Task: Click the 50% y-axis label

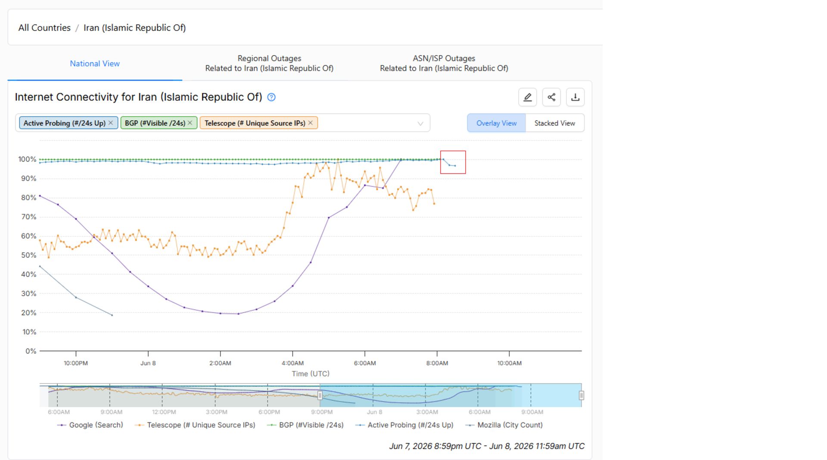Action: click(29, 255)
